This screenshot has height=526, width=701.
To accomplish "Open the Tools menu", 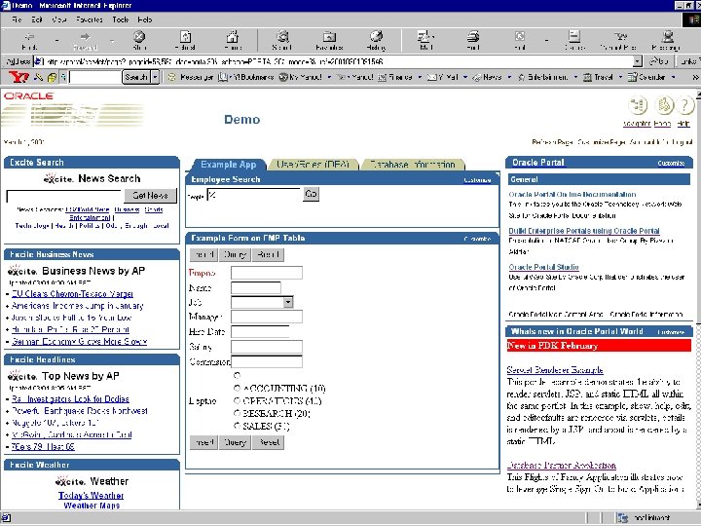I will (x=121, y=19).
